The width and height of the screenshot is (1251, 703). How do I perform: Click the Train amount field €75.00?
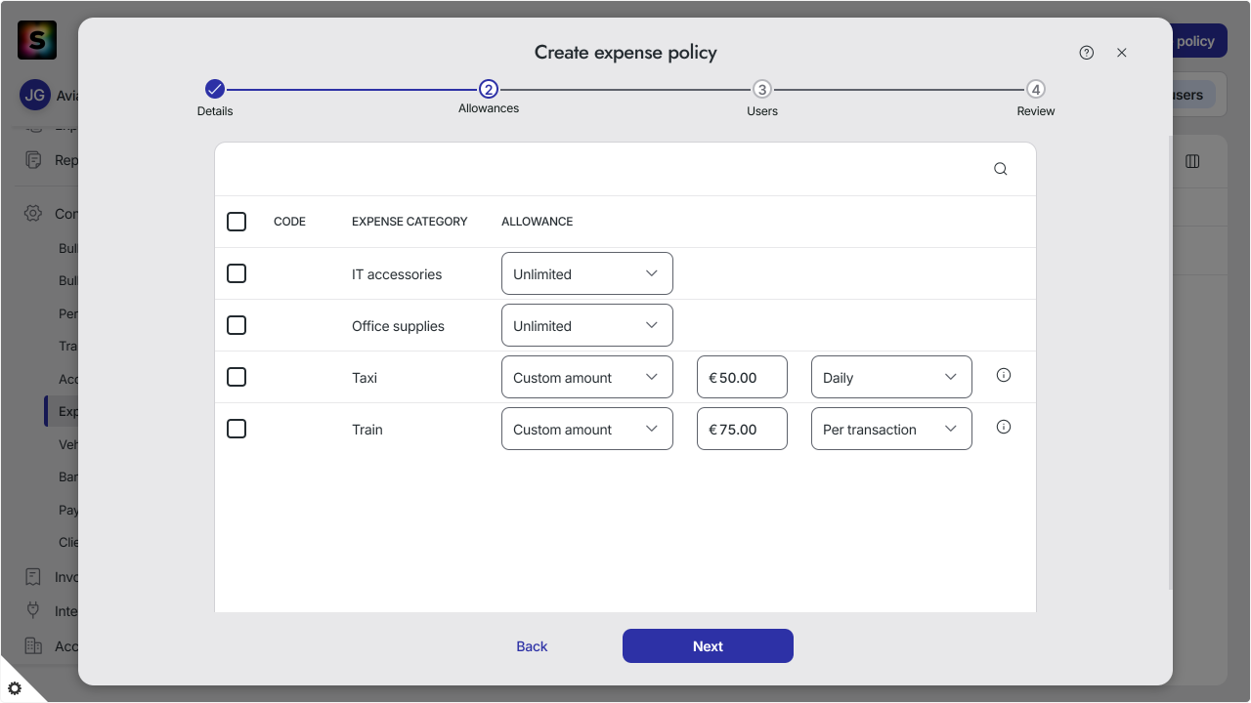point(742,429)
